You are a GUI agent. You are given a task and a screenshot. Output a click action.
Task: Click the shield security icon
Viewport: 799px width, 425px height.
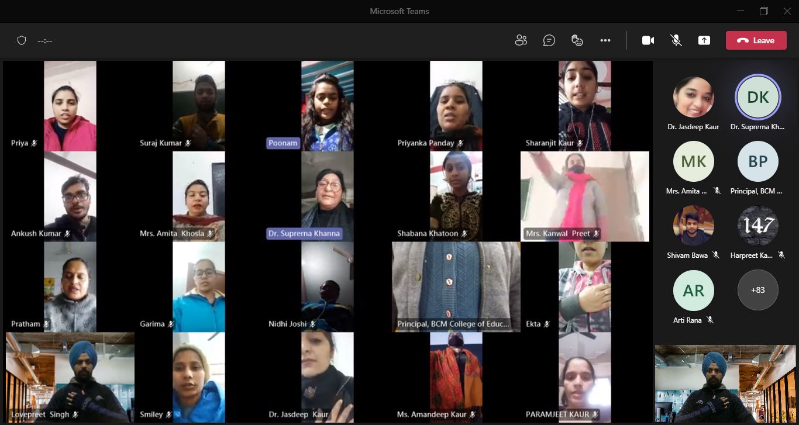tap(22, 40)
